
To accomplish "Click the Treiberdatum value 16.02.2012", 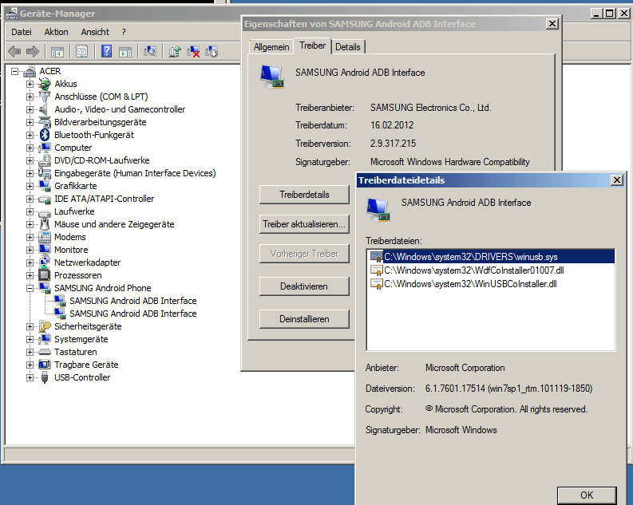I will [392, 125].
